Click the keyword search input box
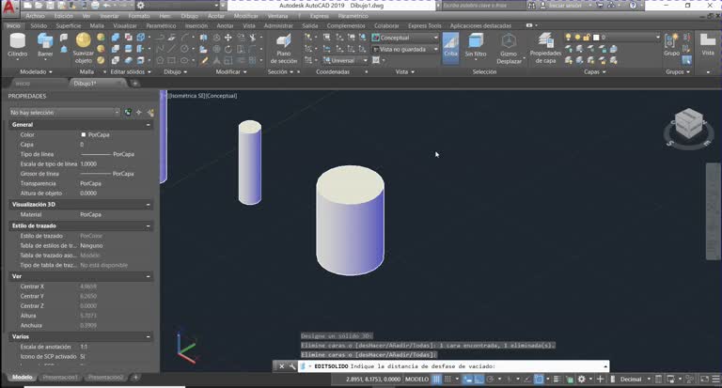 tap(483, 6)
